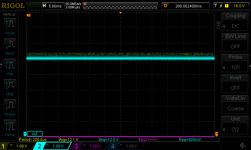Click the AUTO run status indicator
Image resolution: width=251 pixels, height=150 pixels.
[x=33, y=6]
